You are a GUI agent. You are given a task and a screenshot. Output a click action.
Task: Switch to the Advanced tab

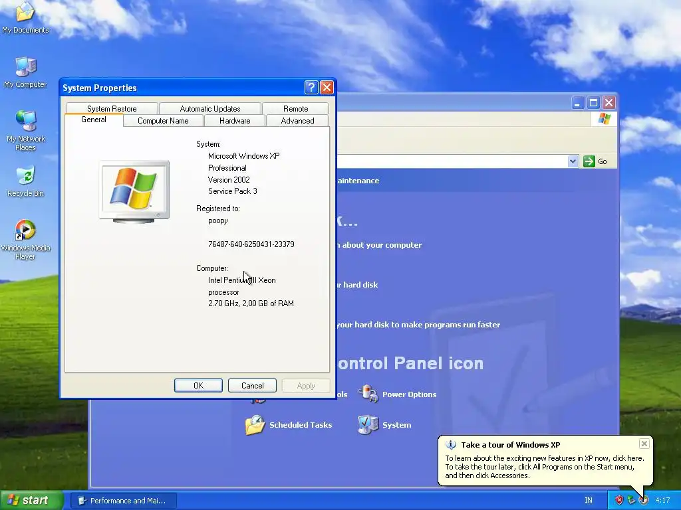297,121
